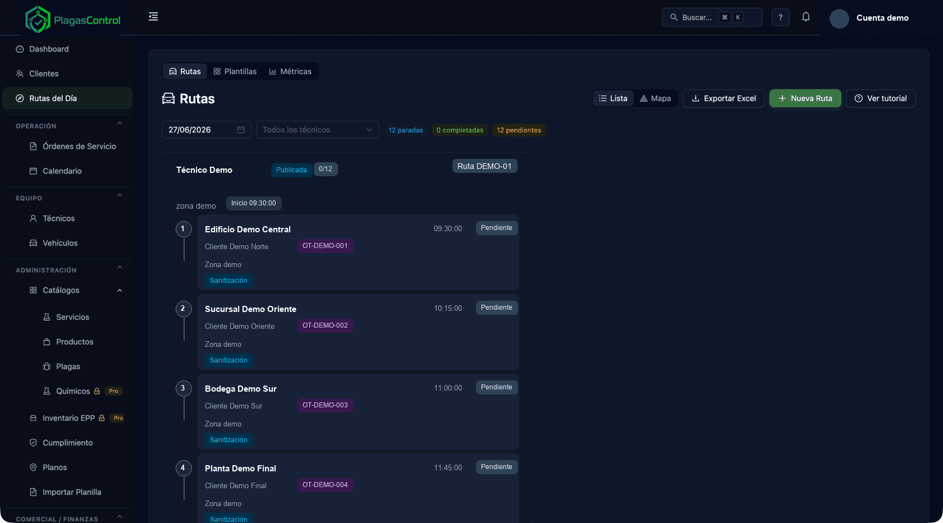Click the Vehículos car icon
This screenshot has width=943, height=523.
click(x=33, y=243)
